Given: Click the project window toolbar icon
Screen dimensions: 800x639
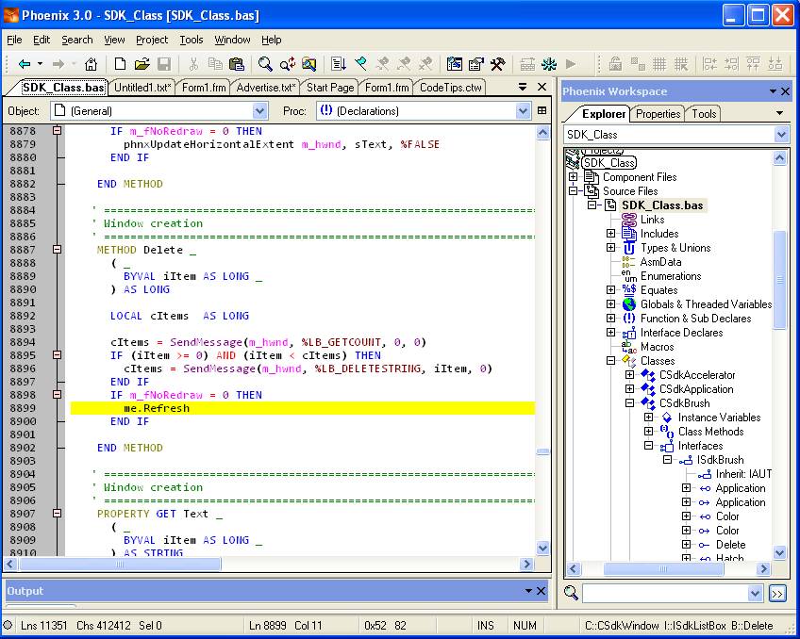Looking at the screenshot, I should click(x=454, y=64).
